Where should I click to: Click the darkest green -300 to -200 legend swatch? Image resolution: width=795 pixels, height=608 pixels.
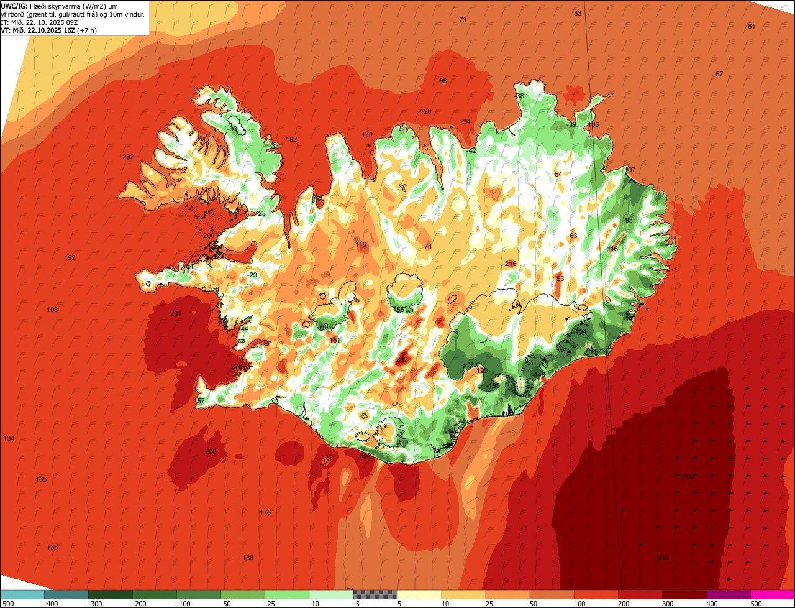point(110,594)
